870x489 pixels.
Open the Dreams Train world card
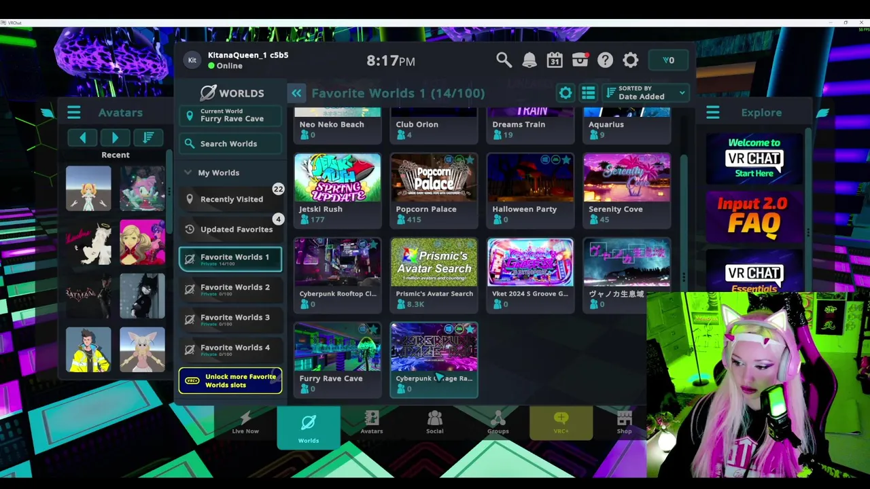[530, 125]
